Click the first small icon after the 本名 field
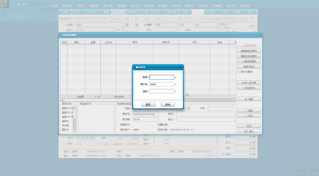 [x=127, y=25]
